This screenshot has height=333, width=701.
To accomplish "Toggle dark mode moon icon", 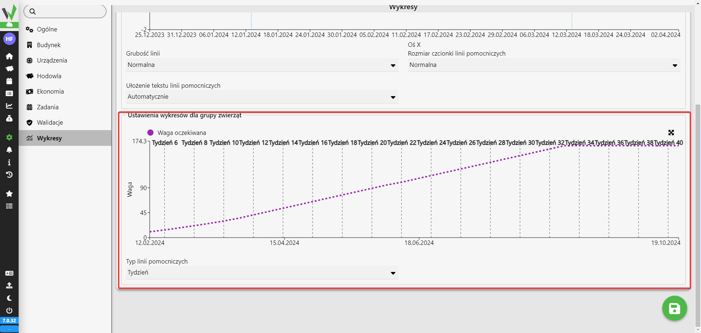I will tap(9, 298).
